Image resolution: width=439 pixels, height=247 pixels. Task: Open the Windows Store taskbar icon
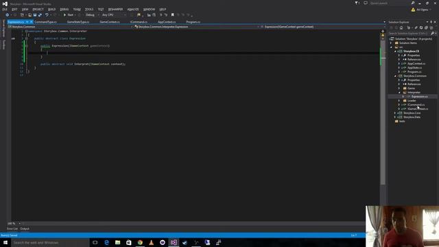(x=129, y=242)
